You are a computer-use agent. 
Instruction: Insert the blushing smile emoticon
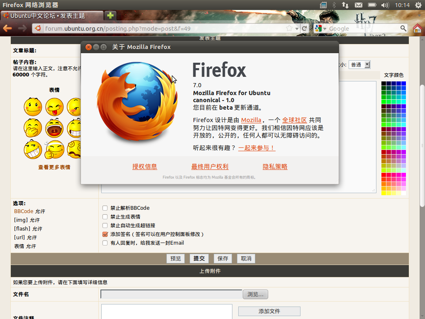click(33, 107)
